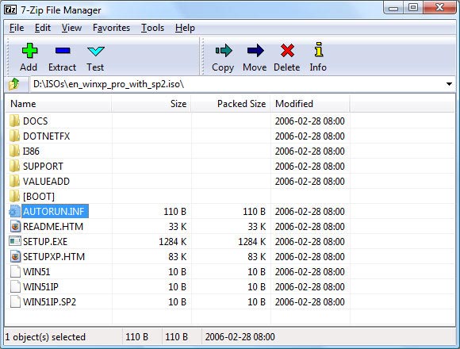This screenshot has height=349, width=460.
Task: Sort by Size column header
Action: click(151, 104)
